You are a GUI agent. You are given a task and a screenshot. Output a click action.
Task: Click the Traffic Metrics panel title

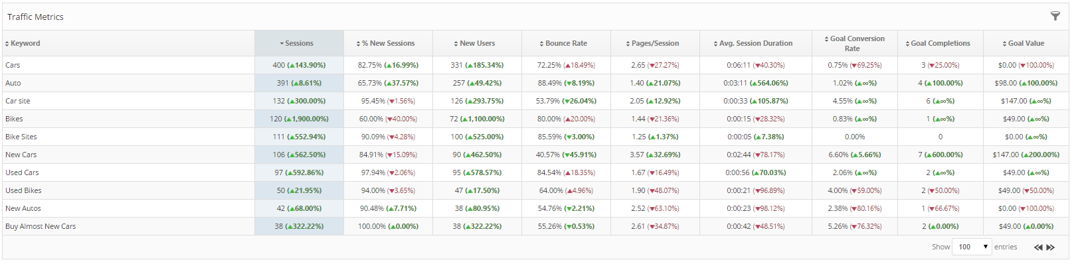(x=36, y=17)
